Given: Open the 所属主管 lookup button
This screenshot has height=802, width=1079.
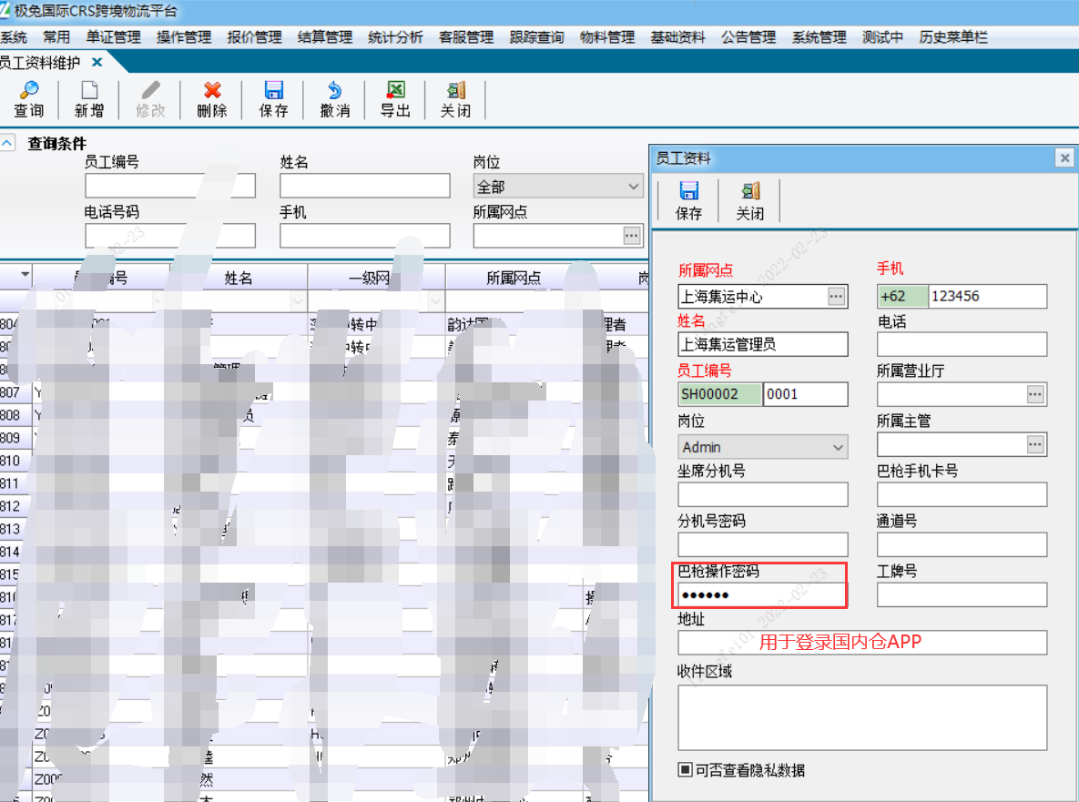Looking at the screenshot, I should pos(1035,444).
